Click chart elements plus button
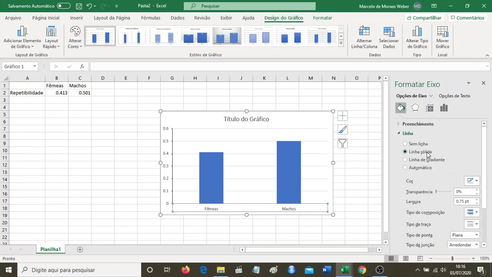The image size is (492, 277). (342, 116)
